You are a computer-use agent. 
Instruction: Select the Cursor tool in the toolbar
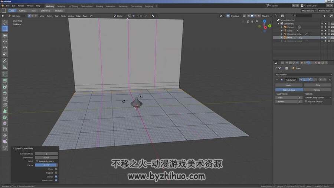click(5, 22)
